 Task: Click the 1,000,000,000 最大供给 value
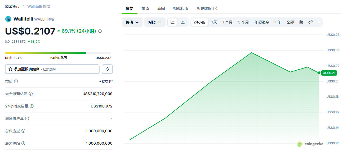pyautogui.click(x=99, y=143)
